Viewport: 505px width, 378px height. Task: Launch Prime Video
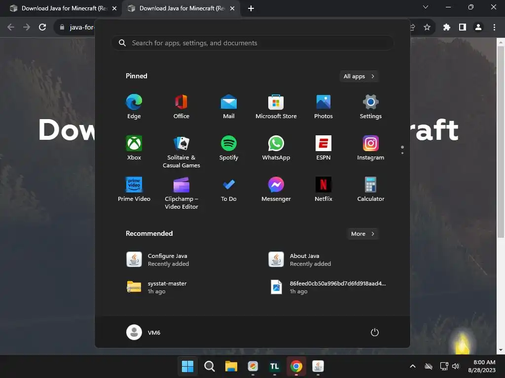coord(134,189)
